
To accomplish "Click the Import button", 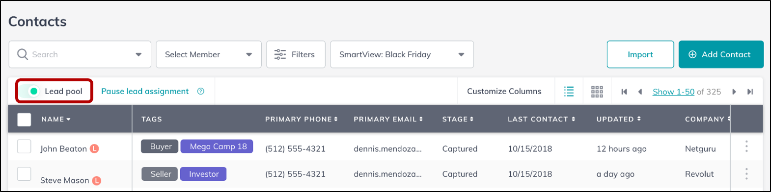I will click(640, 54).
